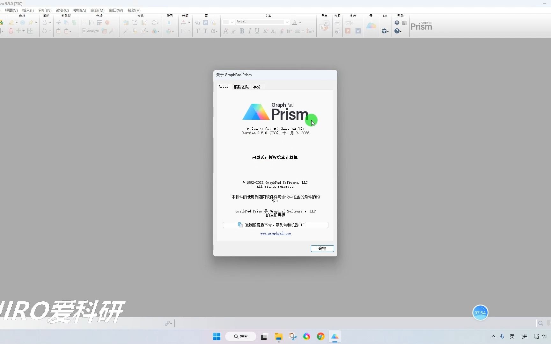Screen dimensions: 551x344
Task: Click the Delete sheet trash icon
Action: coord(11,31)
